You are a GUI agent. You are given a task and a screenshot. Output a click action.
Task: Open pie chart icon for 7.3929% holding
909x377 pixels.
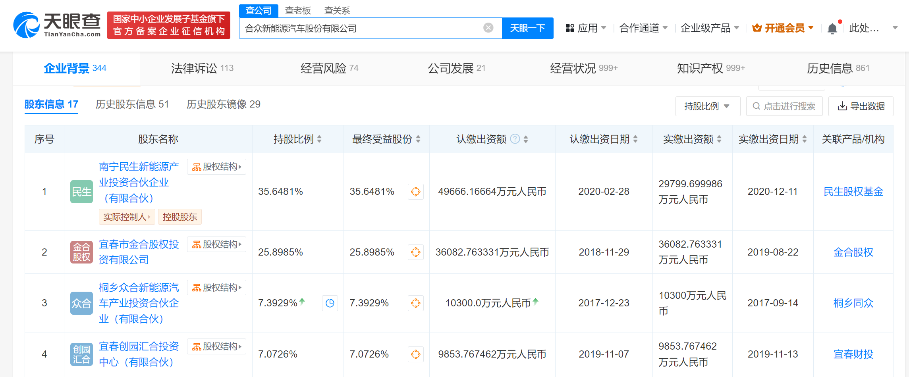pos(330,303)
